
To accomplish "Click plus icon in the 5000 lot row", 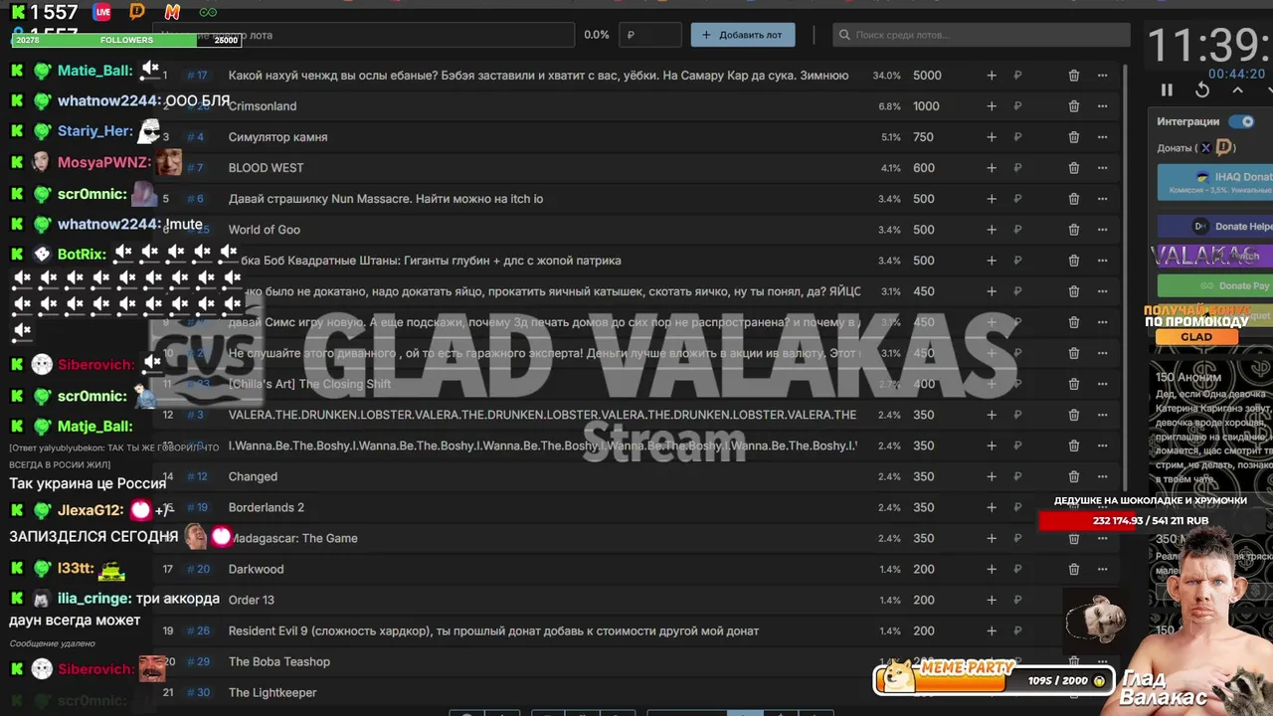I will (x=992, y=76).
